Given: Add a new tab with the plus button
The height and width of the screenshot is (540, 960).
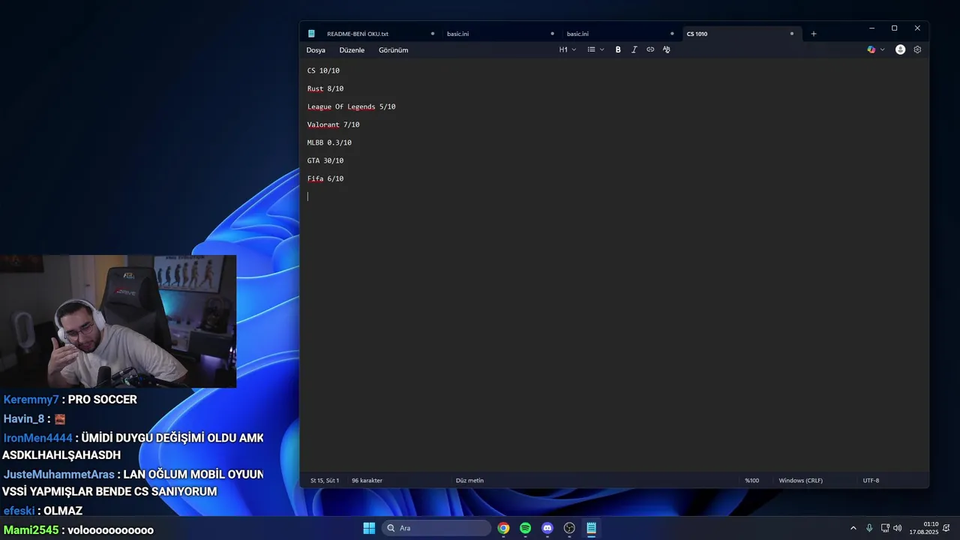Looking at the screenshot, I should coord(814,34).
